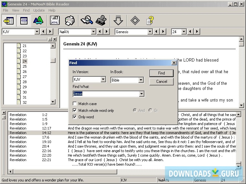
Task: Open the Find menu
Action: (x=26, y=10)
